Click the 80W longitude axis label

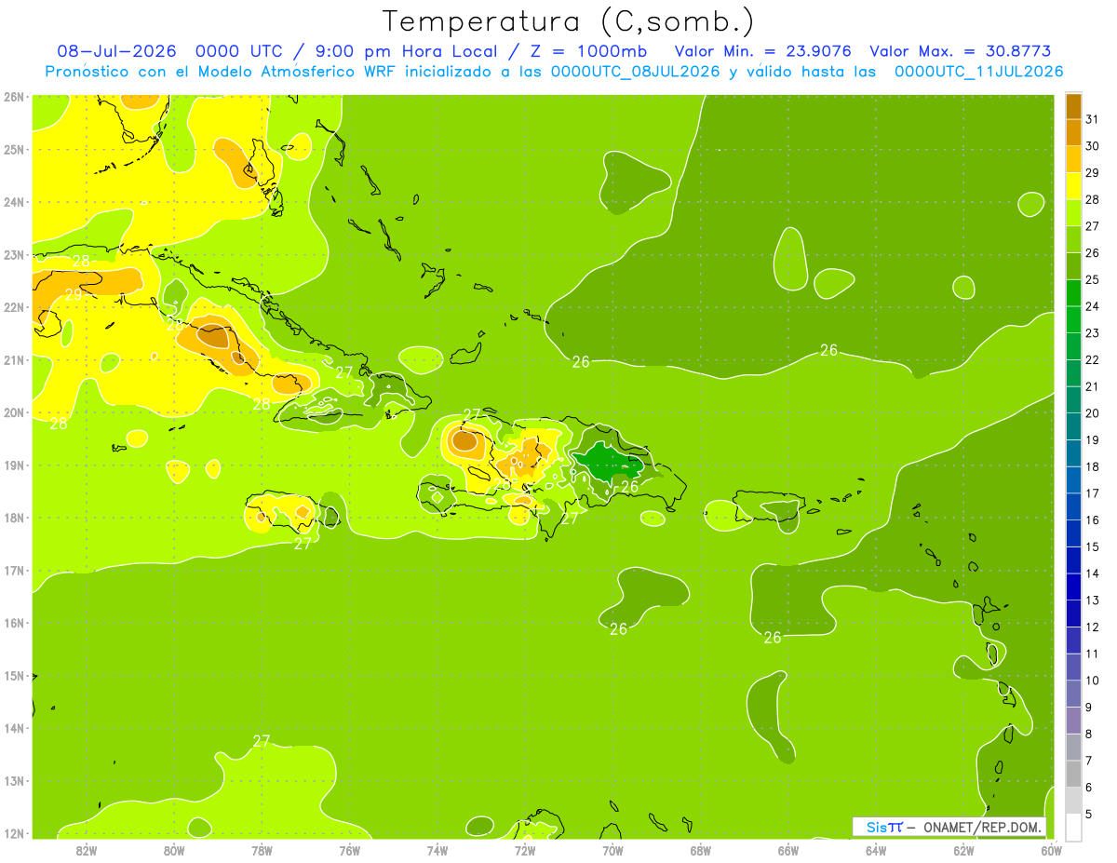[174, 850]
